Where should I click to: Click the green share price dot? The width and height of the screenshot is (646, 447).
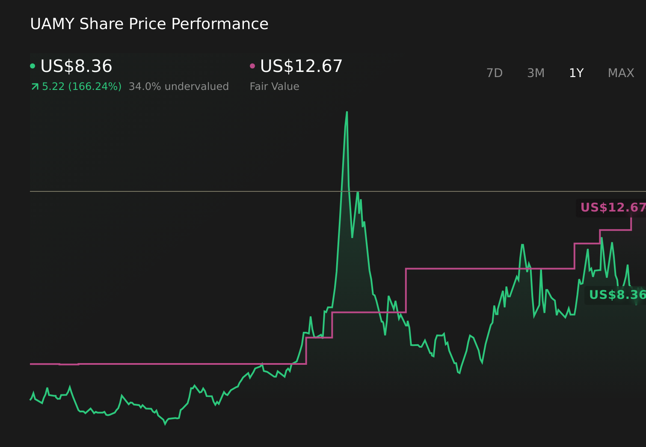[x=33, y=66]
